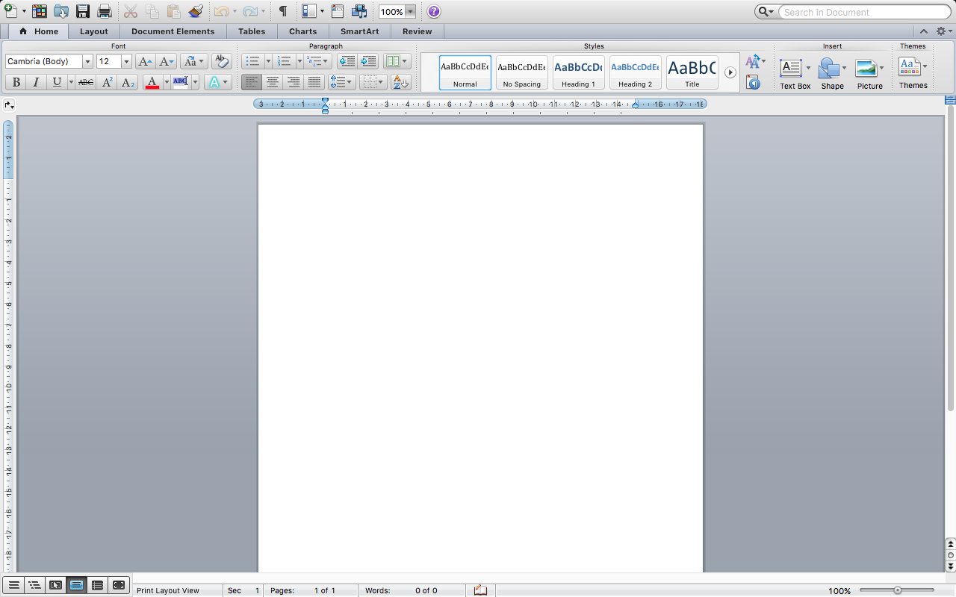956x597 pixels.
Task: Print the document via printer icon
Action: (105, 11)
